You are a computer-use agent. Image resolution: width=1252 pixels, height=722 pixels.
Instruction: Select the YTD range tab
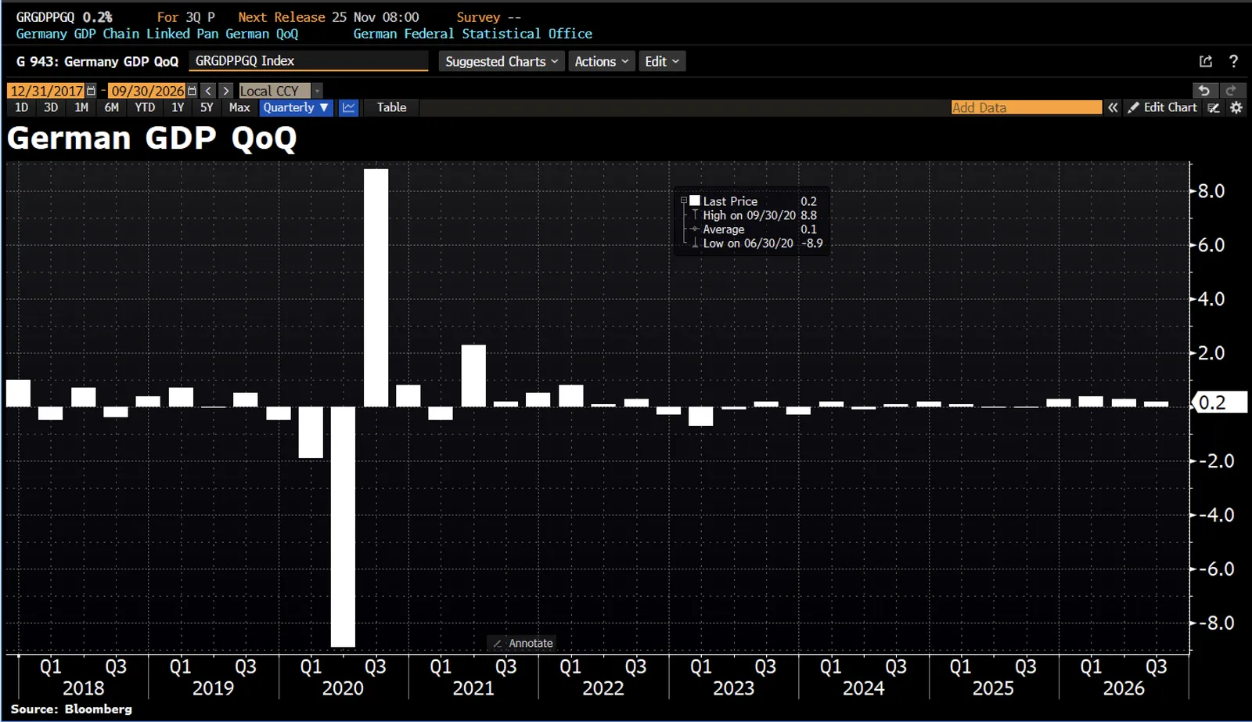point(145,107)
